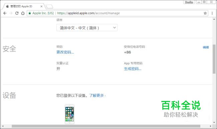Viewport: 217px width, 129px height.
Task: Click the App 专用密码 label
Action: click(133, 63)
